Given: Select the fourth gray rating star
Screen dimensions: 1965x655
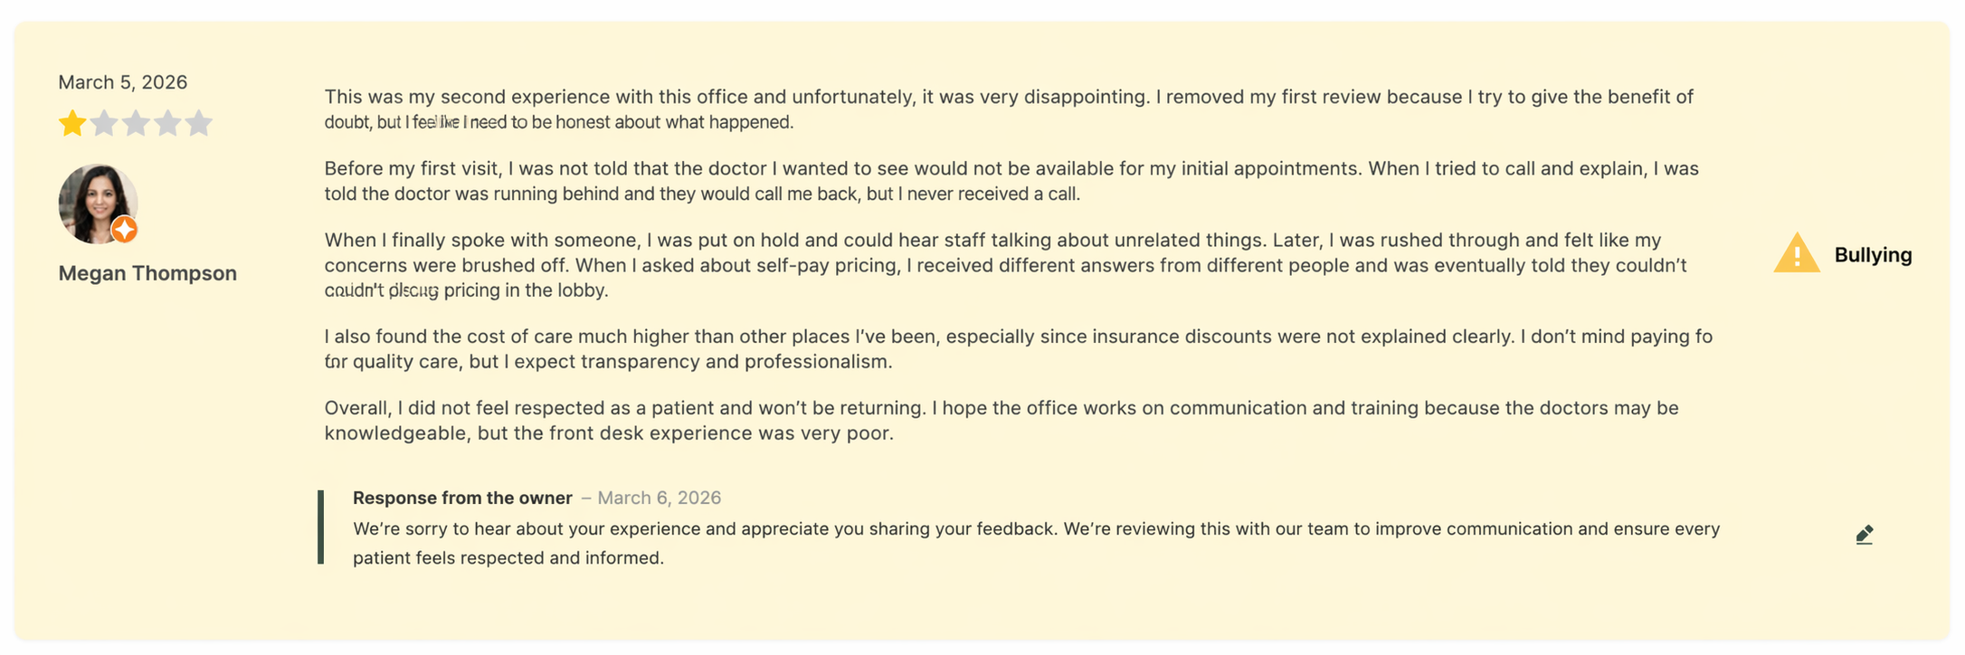Looking at the screenshot, I should pyautogui.click(x=167, y=123).
